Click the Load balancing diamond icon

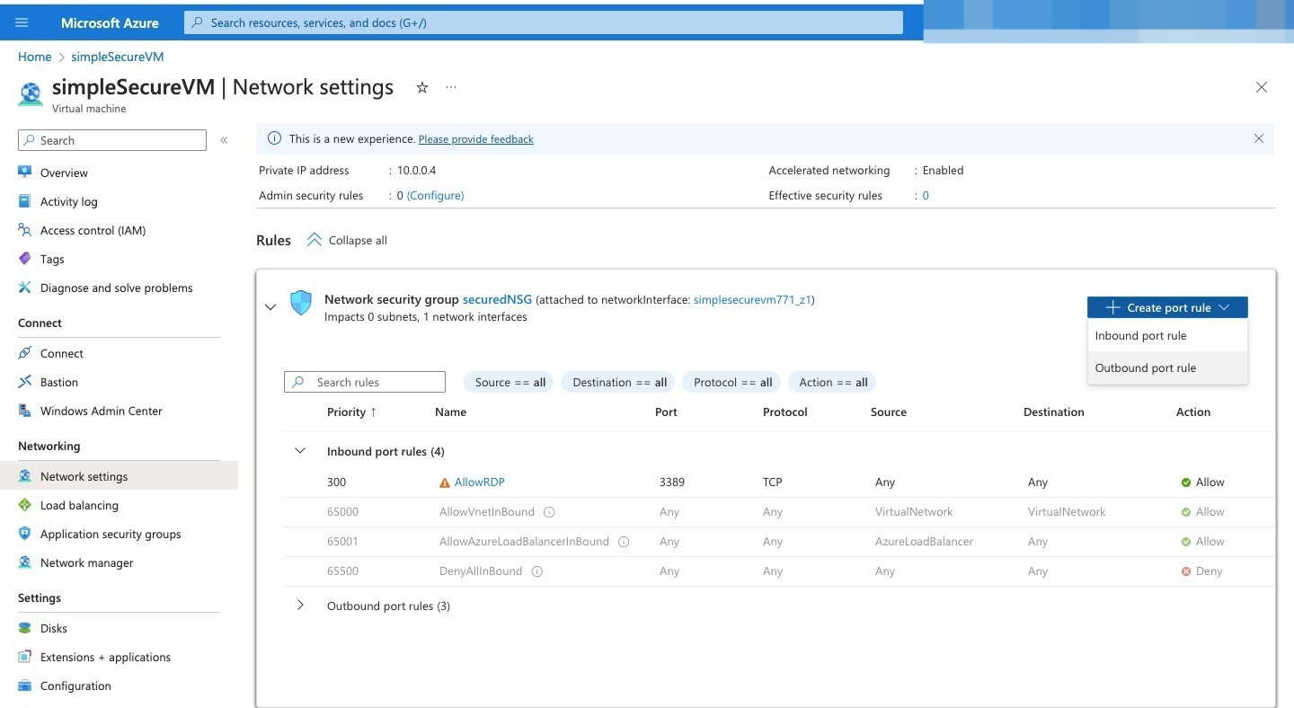25,505
